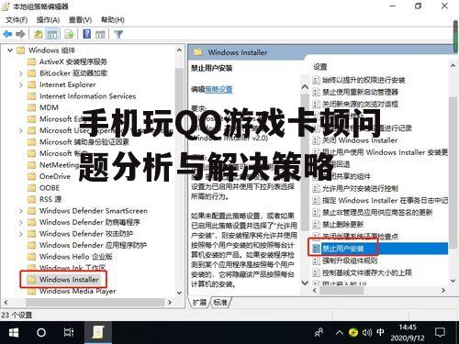Select the OneDrive folder in the tree
The height and width of the screenshot is (344, 459).
49,176
